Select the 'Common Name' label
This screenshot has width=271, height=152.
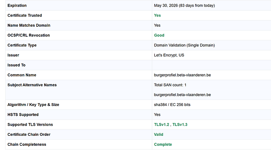click(x=22, y=75)
